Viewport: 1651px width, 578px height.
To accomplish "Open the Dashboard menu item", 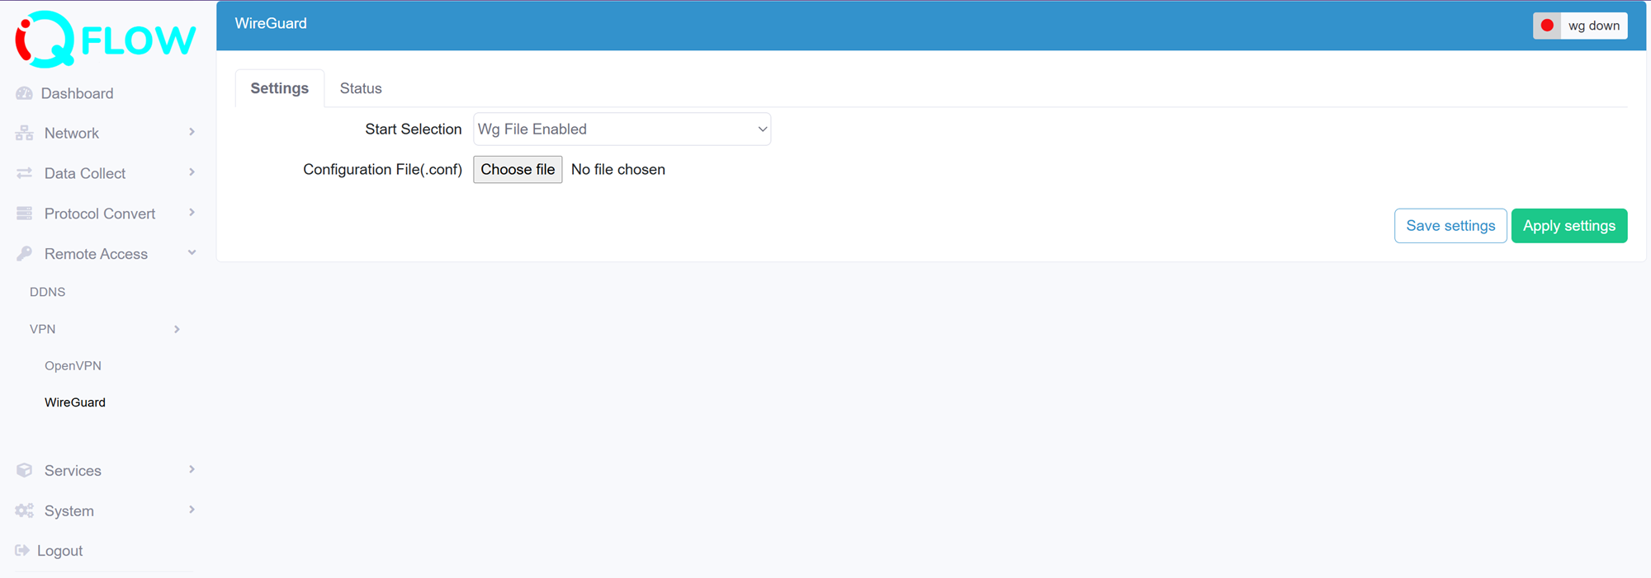I will [78, 93].
